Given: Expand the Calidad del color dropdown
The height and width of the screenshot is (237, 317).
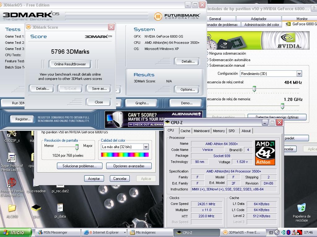Looking at the screenshot, I should pos(146,147).
